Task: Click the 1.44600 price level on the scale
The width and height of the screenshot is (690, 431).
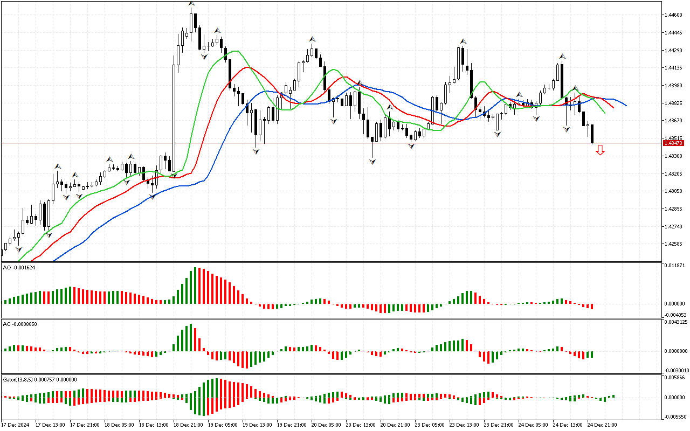Action: pyautogui.click(x=674, y=15)
